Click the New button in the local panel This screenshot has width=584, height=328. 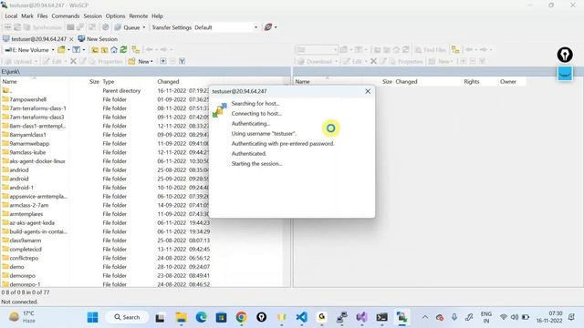[x=140, y=61]
